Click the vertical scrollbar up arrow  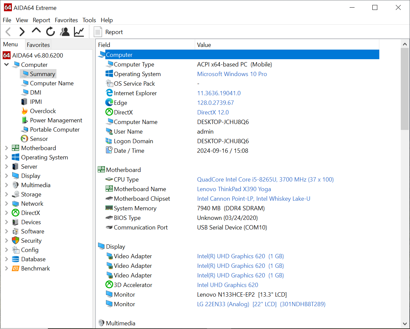point(405,44)
